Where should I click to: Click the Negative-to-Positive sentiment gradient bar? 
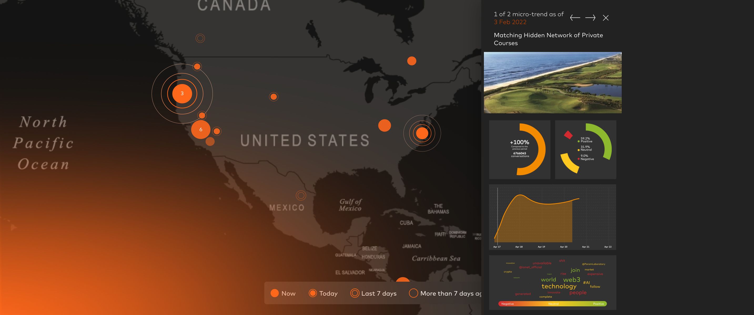(x=553, y=304)
